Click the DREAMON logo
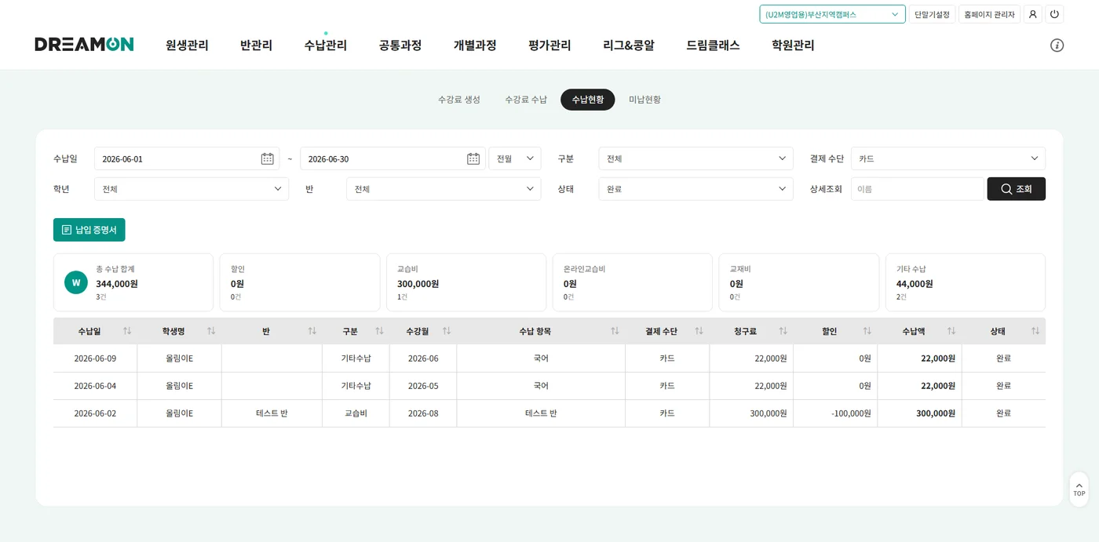The image size is (1099, 542). click(x=84, y=45)
